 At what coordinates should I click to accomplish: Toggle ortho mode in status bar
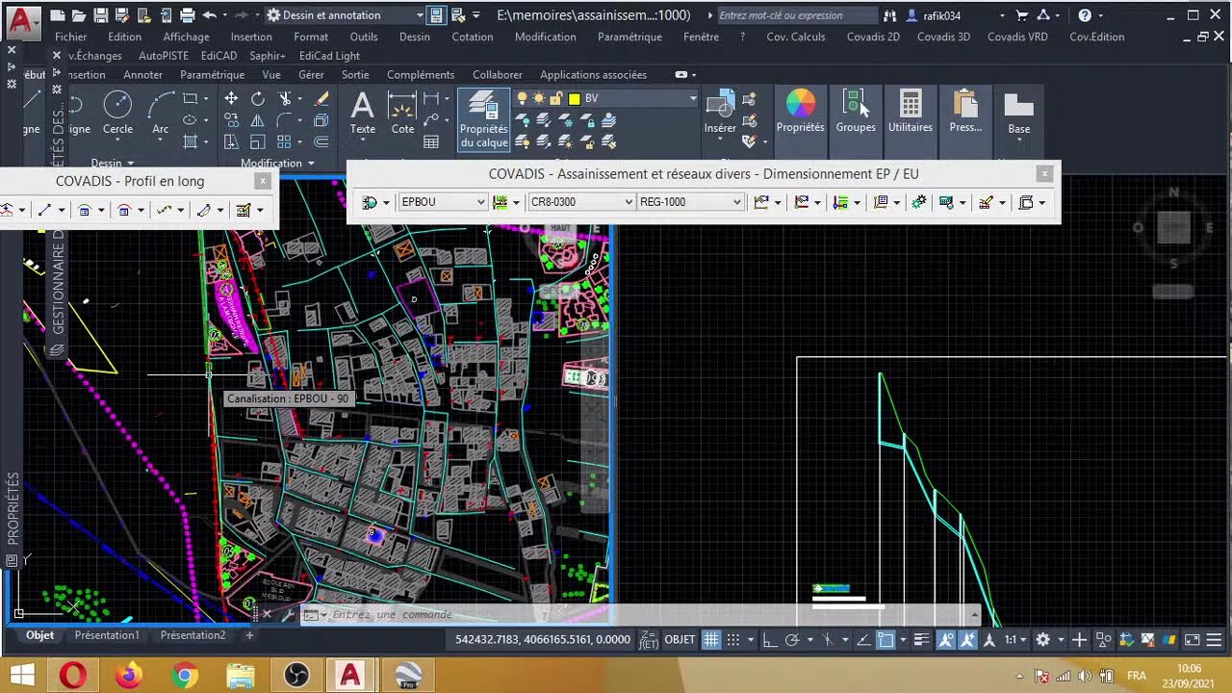[x=770, y=640]
